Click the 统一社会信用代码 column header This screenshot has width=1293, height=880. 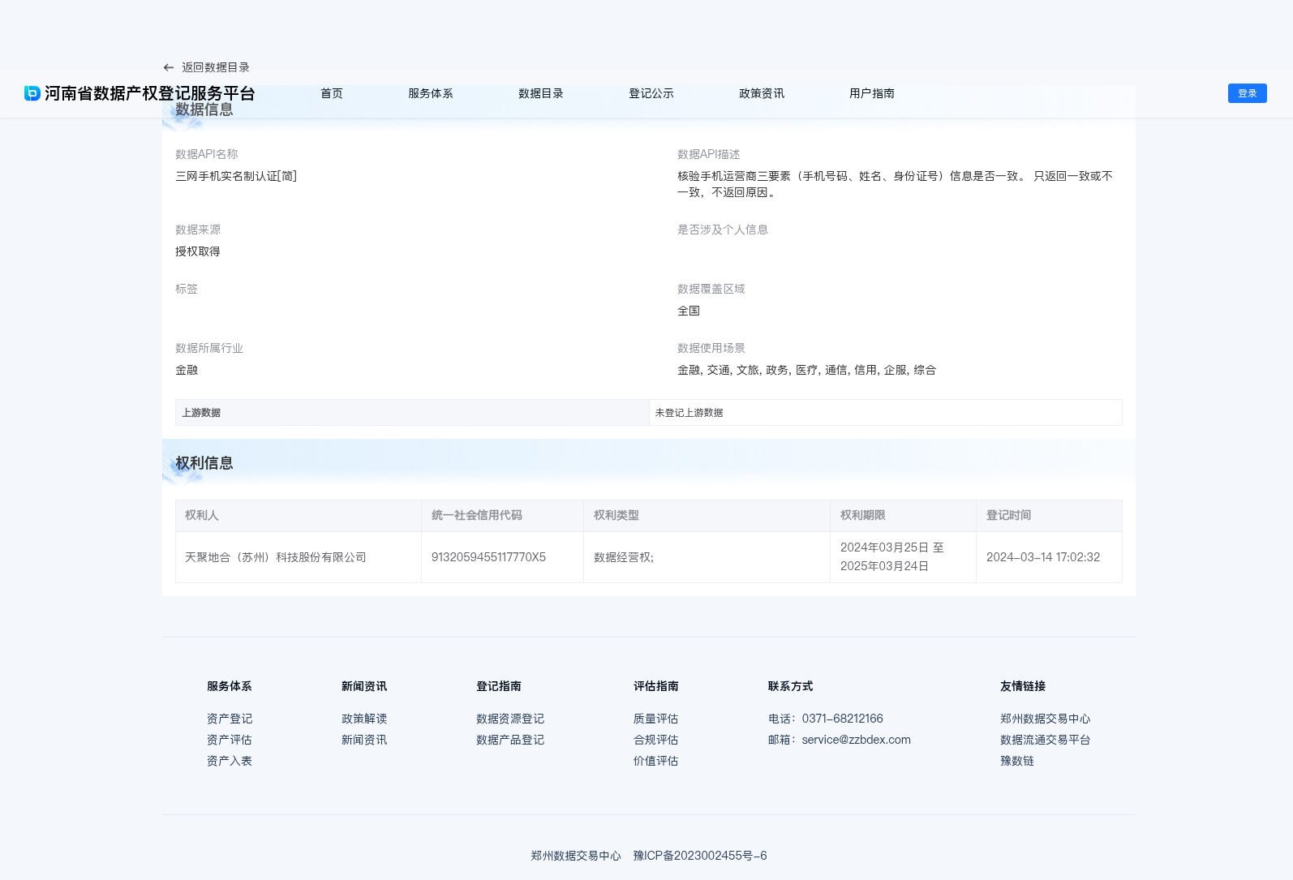click(x=502, y=516)
